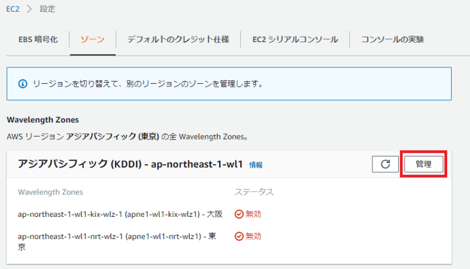Click 無効 status text for Tokyo zone
470x269 pixels.
253,236
